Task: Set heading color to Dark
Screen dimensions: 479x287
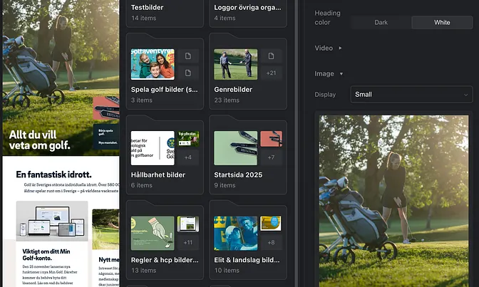Action: 381,23
